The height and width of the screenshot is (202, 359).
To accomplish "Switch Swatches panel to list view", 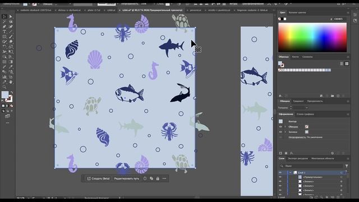I will tap(342, 63).
